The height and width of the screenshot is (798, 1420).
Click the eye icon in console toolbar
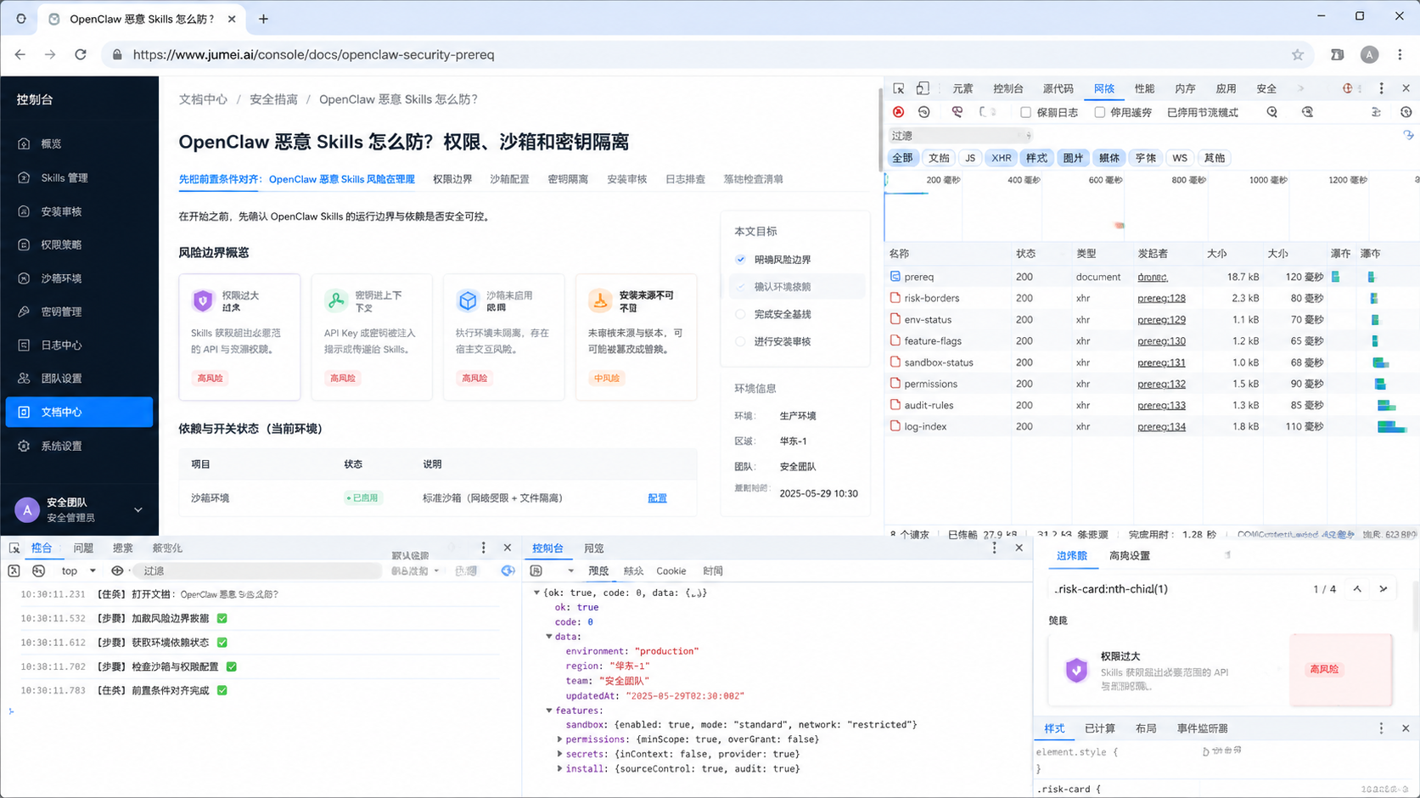coord(117,571)
